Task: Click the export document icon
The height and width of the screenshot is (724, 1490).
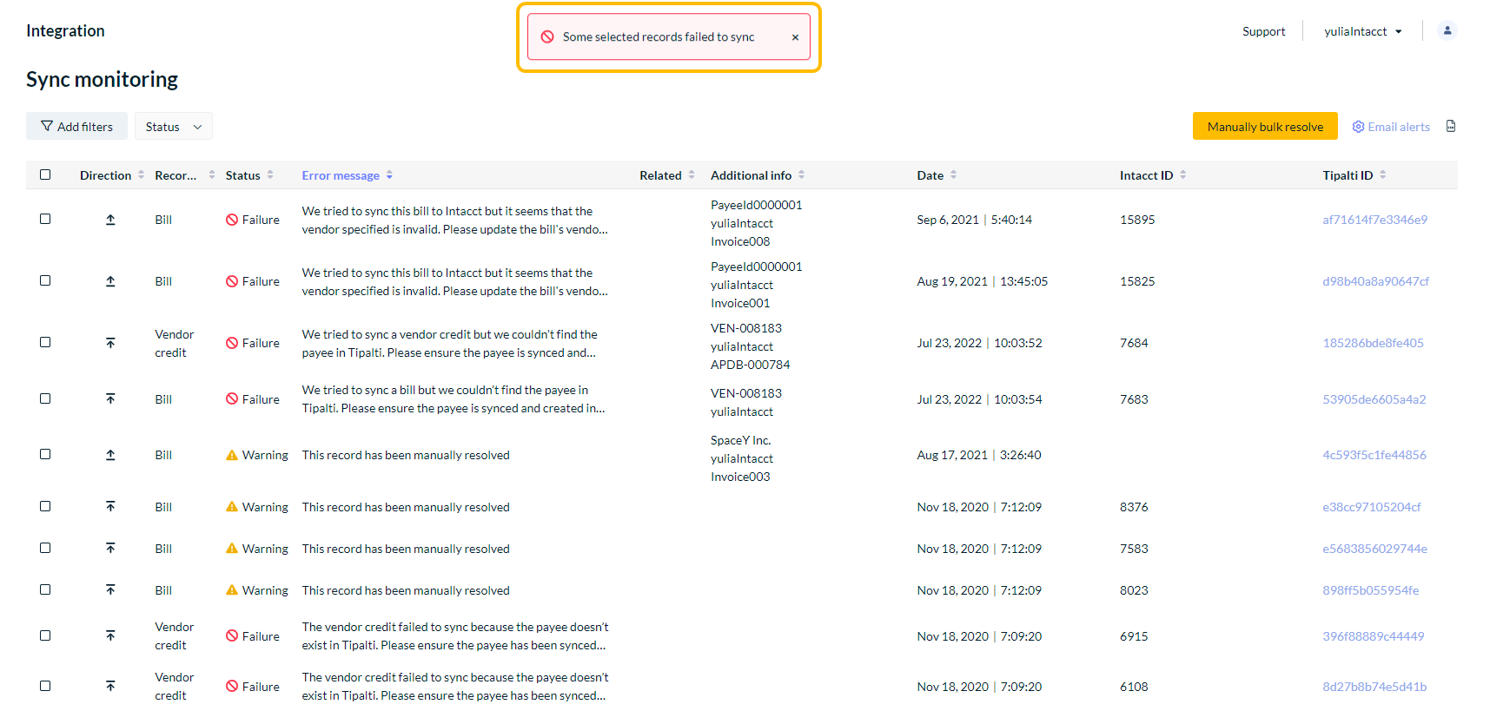Action: click(x=1451, y=126)
